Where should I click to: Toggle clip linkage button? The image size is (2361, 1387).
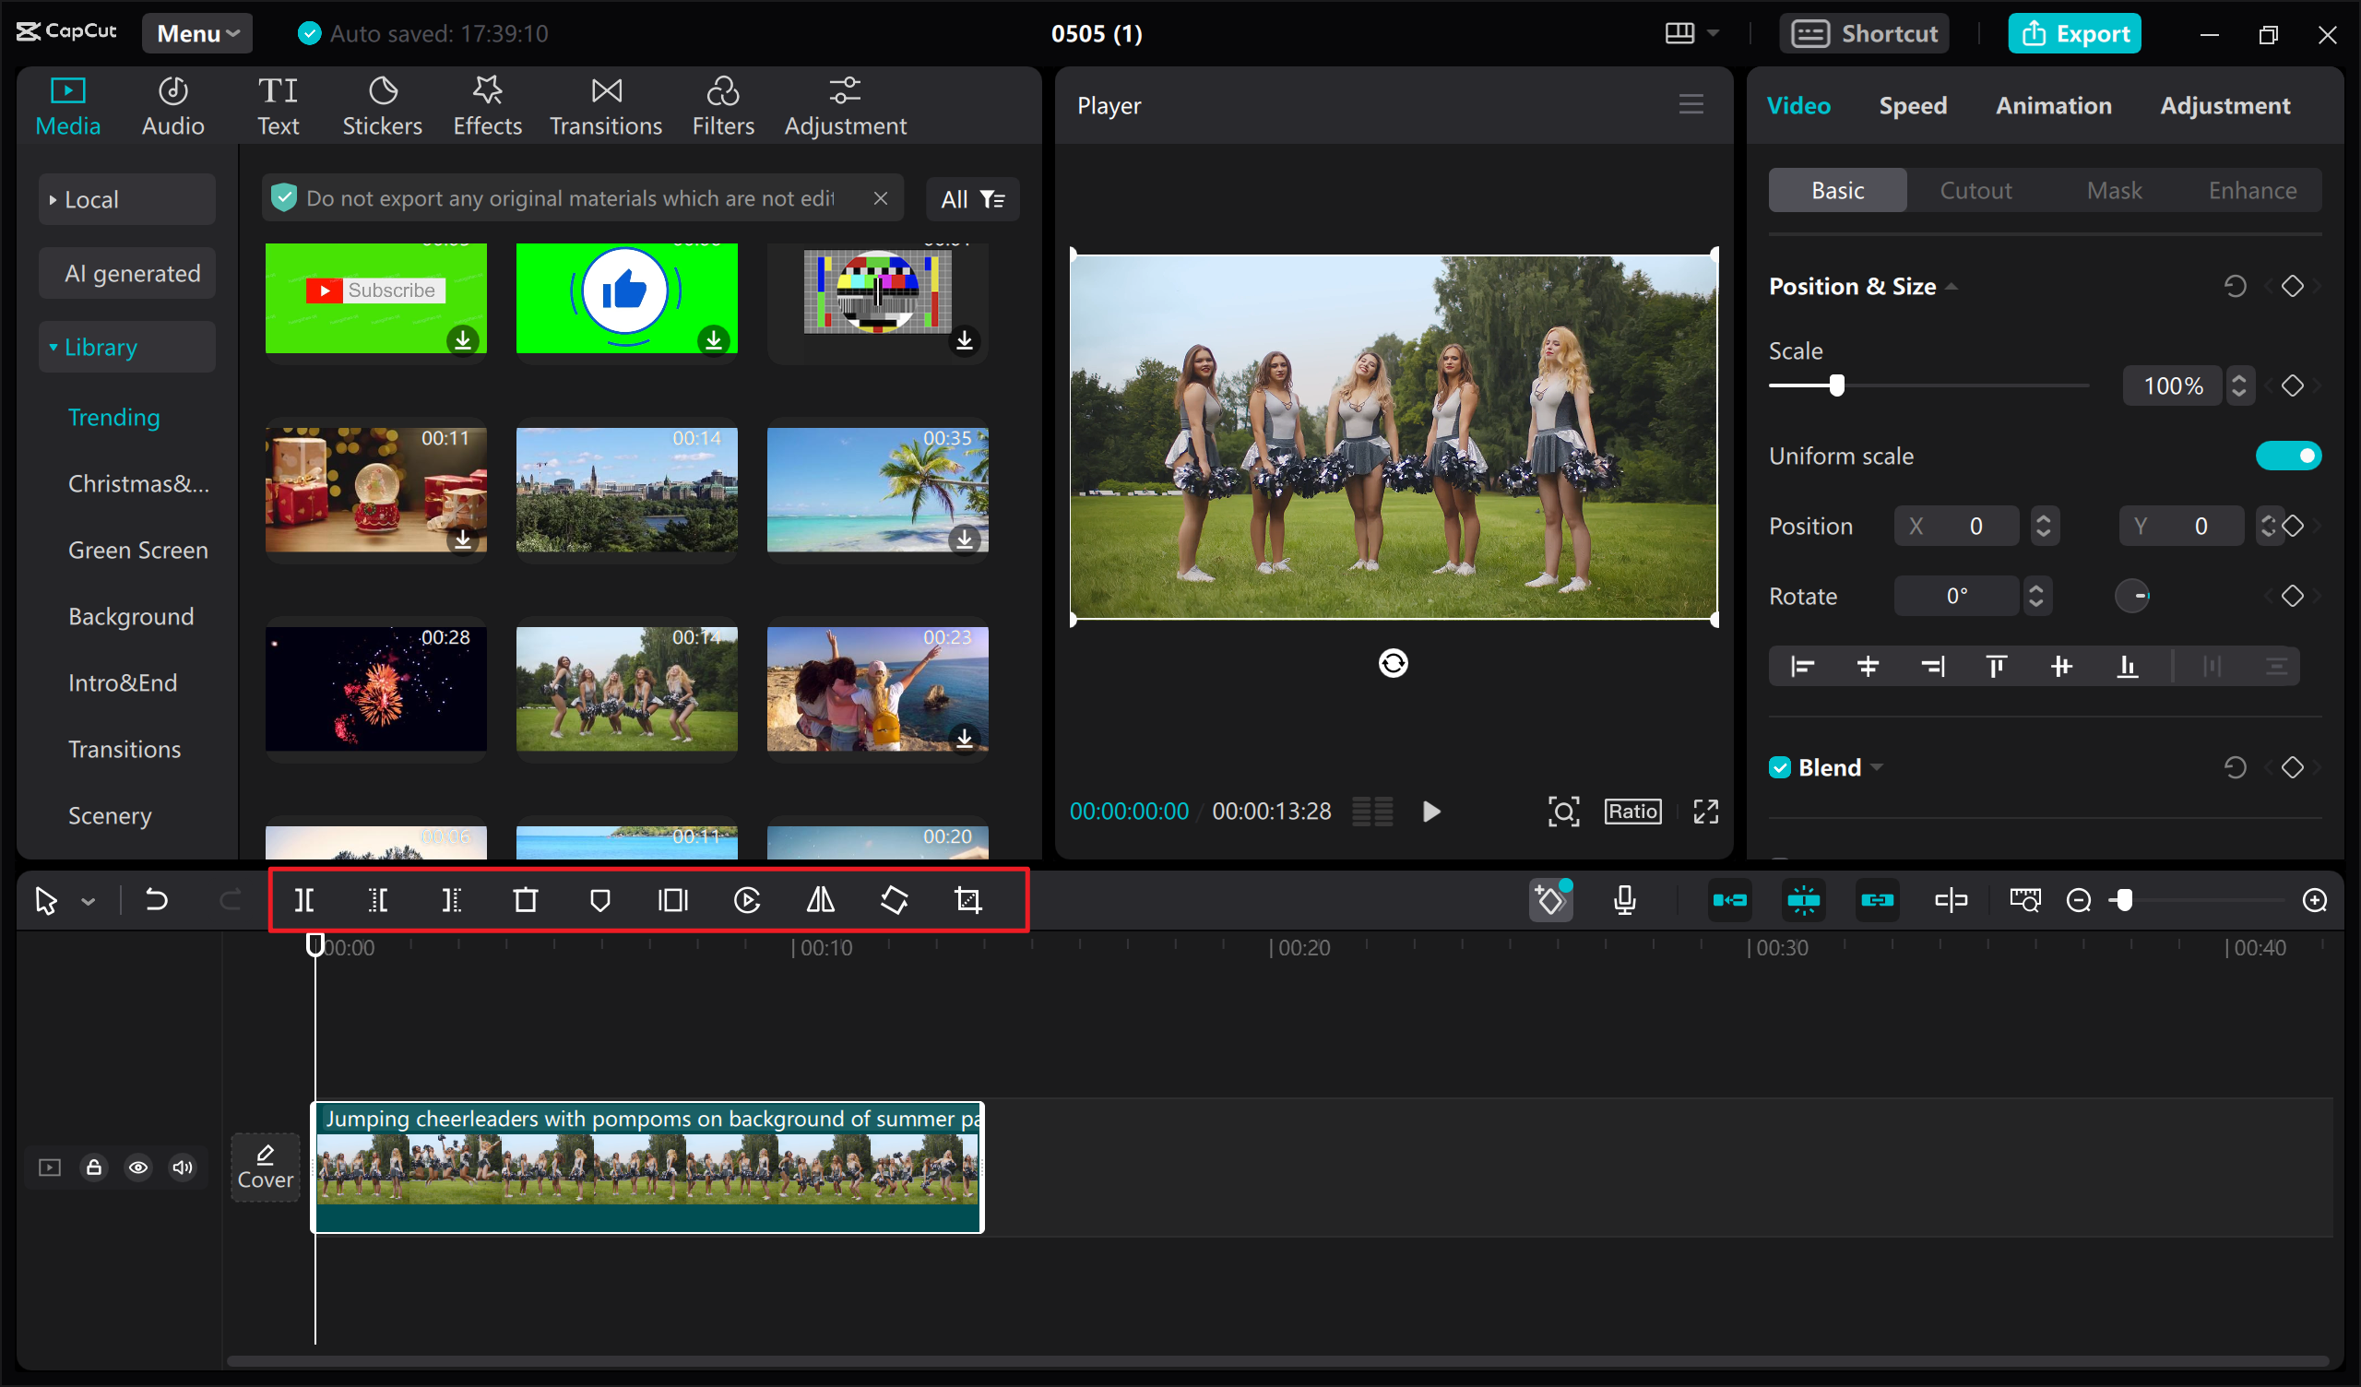[x=1877, y=901]
